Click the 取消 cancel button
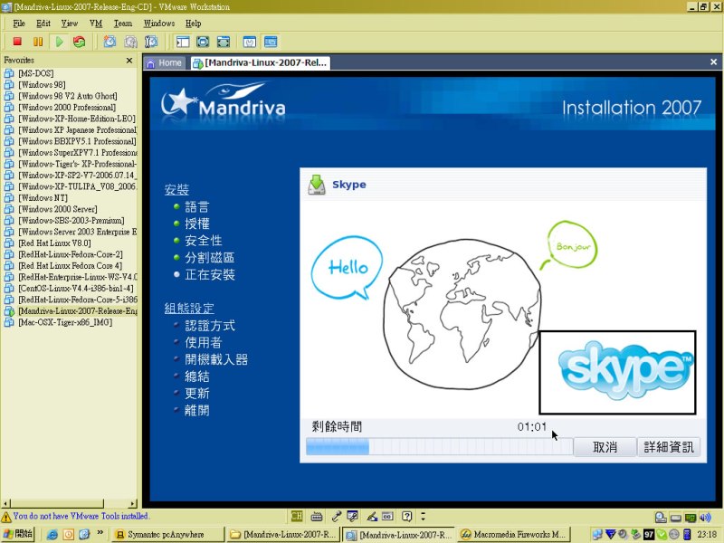The height and width of the screenshot is (543, 724). [605, 447]
